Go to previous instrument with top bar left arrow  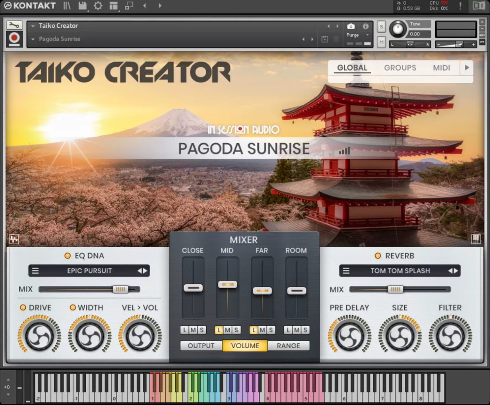[x=144, y=6]
